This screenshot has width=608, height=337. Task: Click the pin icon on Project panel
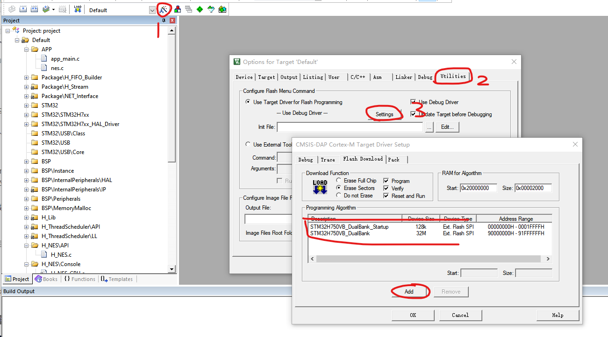pyautogui.click(x=164, y=21)
